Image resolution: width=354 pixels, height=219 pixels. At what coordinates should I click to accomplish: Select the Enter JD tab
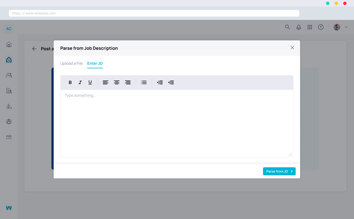coord(95,63)
